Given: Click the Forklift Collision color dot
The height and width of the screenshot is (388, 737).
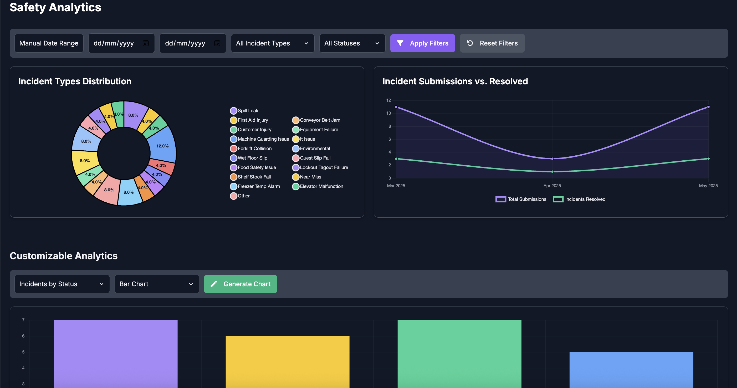Looking at the screenshot, I should pyautogui.click(x=233, y=149).
